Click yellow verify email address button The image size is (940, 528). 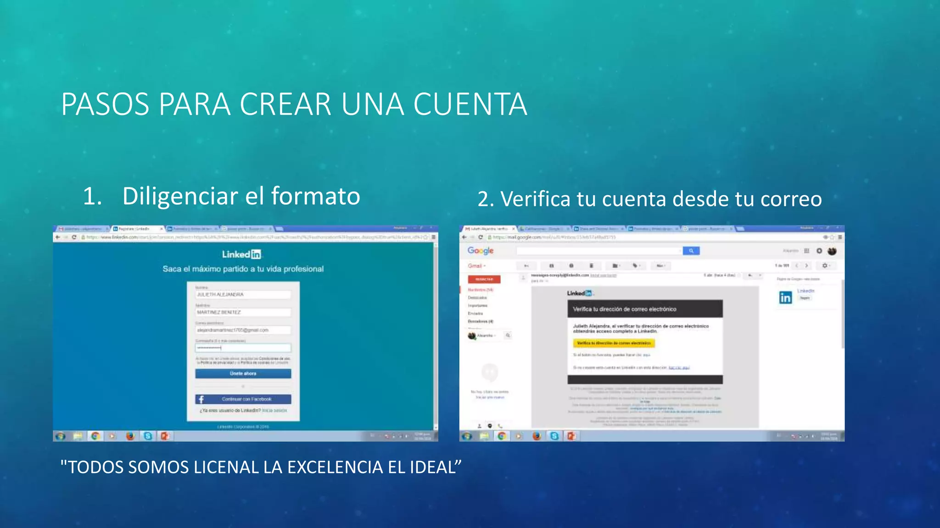tap(614, 343)
